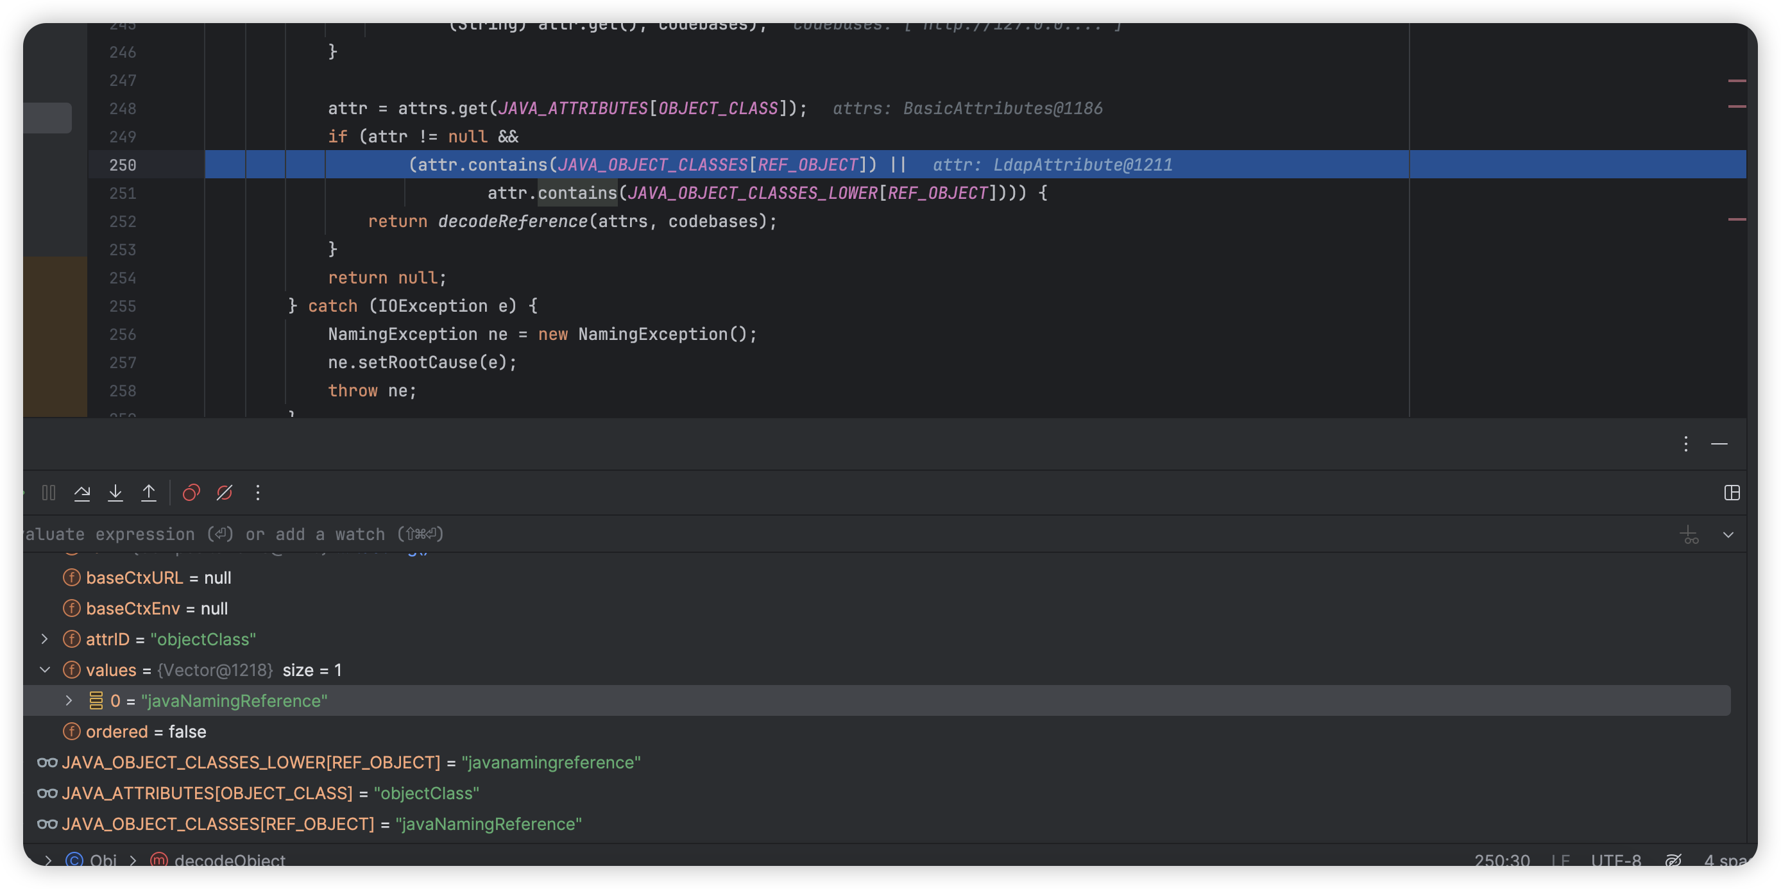Focus the evaluate expression input field

click(844, 534)
